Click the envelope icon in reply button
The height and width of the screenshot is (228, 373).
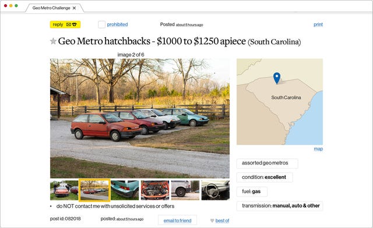[69, 24]
